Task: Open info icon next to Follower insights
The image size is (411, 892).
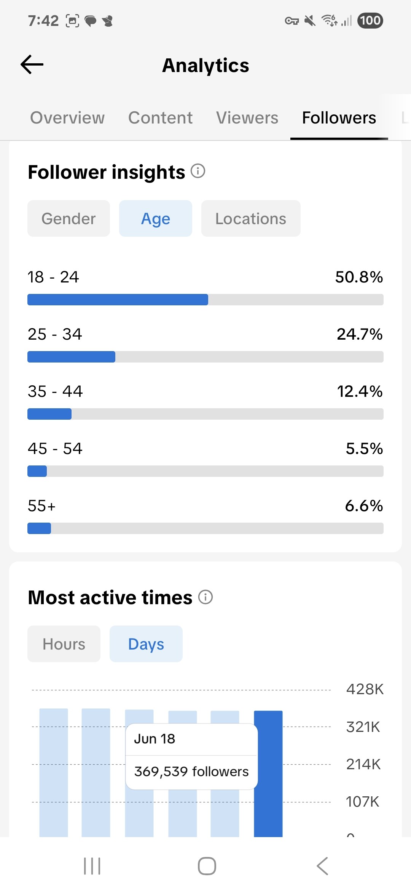Action: coord(198,171)
